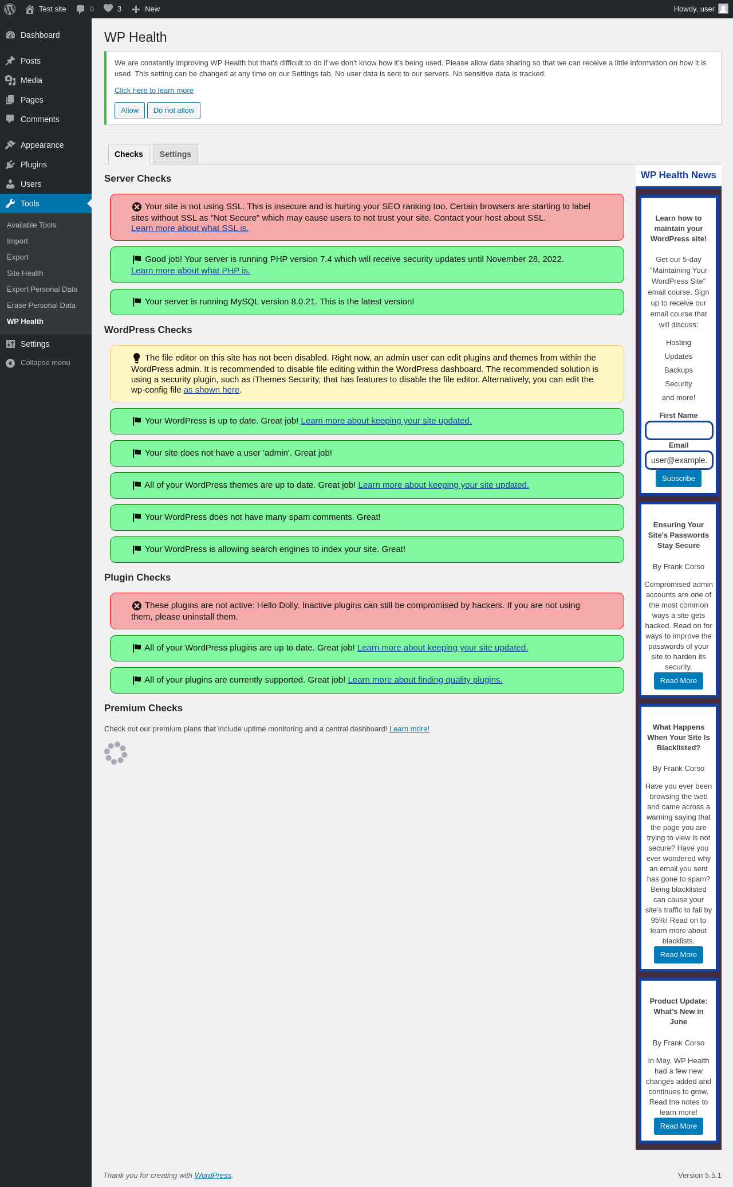Read More about site being blacklisted
Screen dimensions: 733x1187
pos(679,955)
